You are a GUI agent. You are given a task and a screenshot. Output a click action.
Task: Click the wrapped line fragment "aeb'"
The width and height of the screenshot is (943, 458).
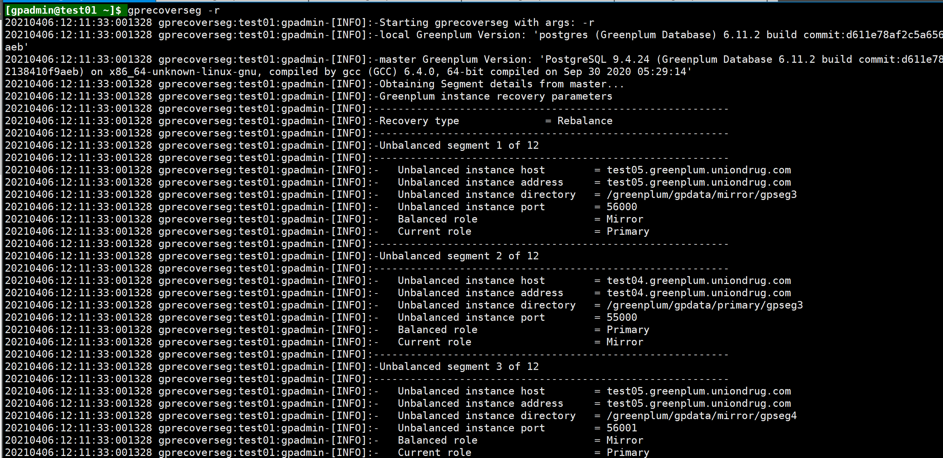pos(17,47)
